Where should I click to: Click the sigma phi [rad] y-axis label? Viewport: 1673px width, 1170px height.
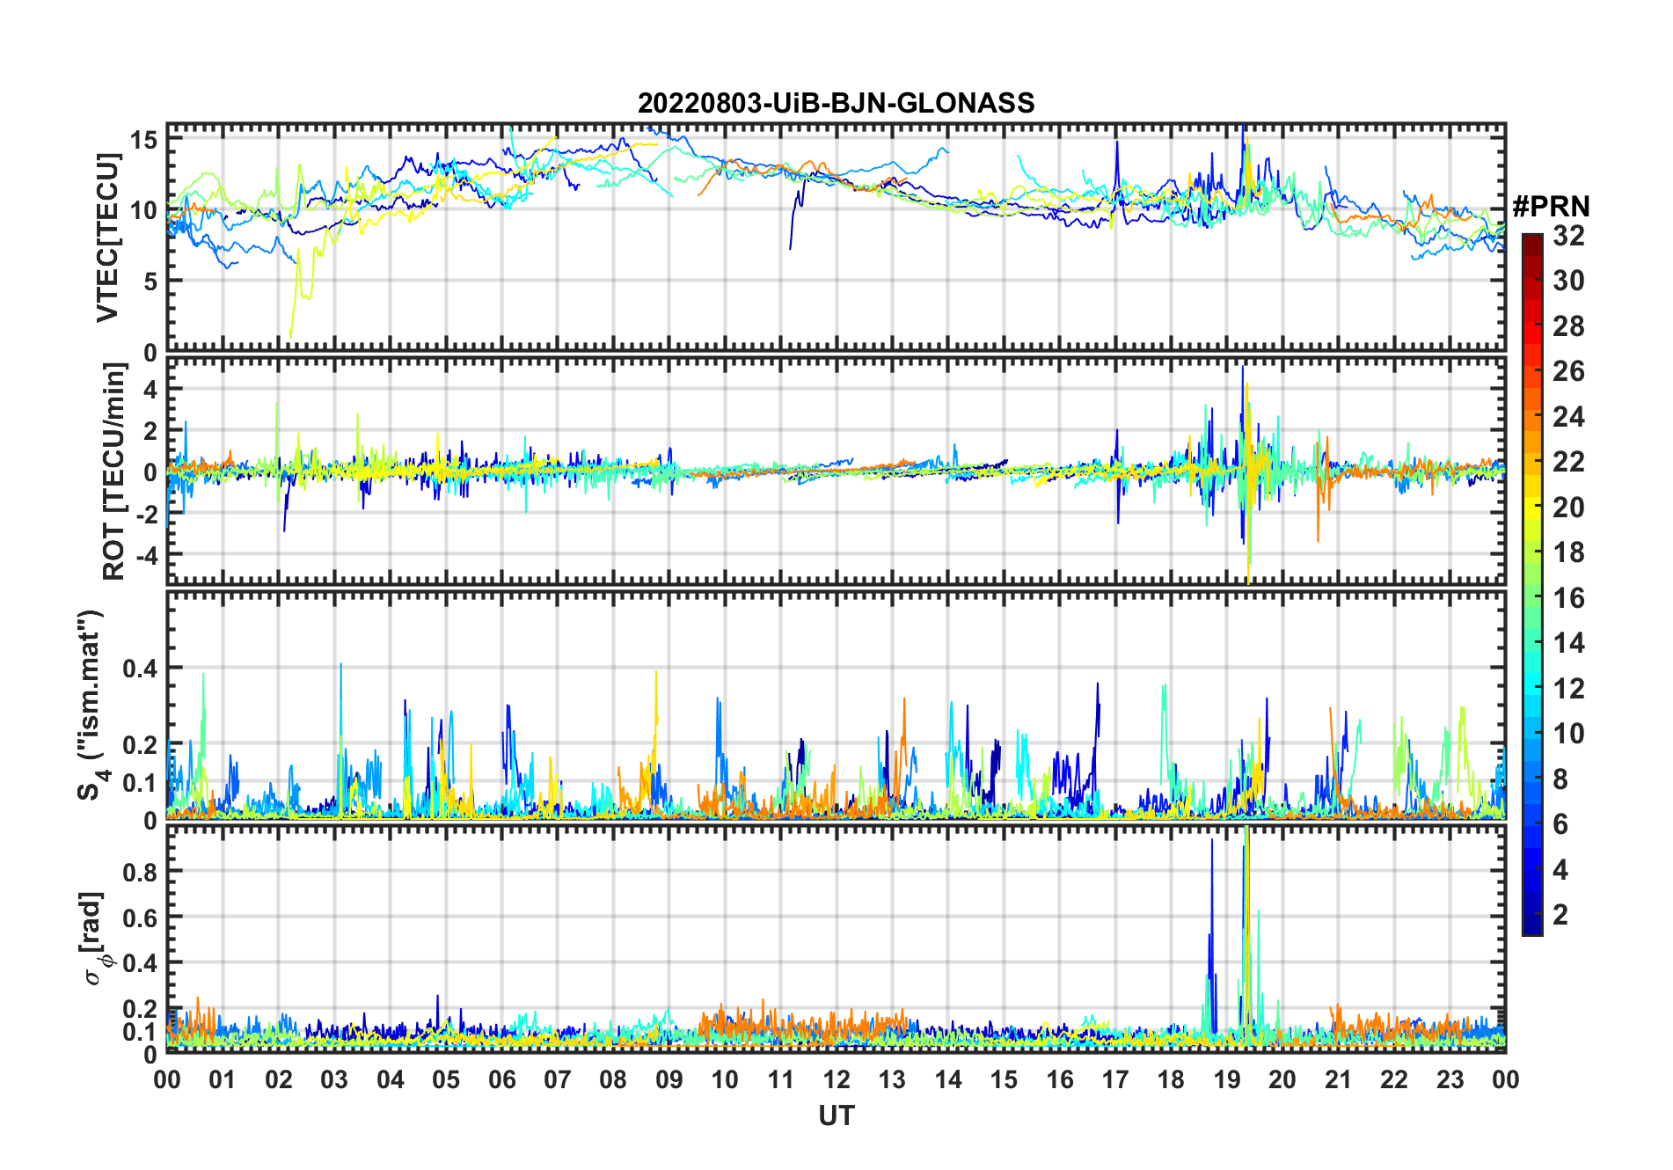(92, 938)
